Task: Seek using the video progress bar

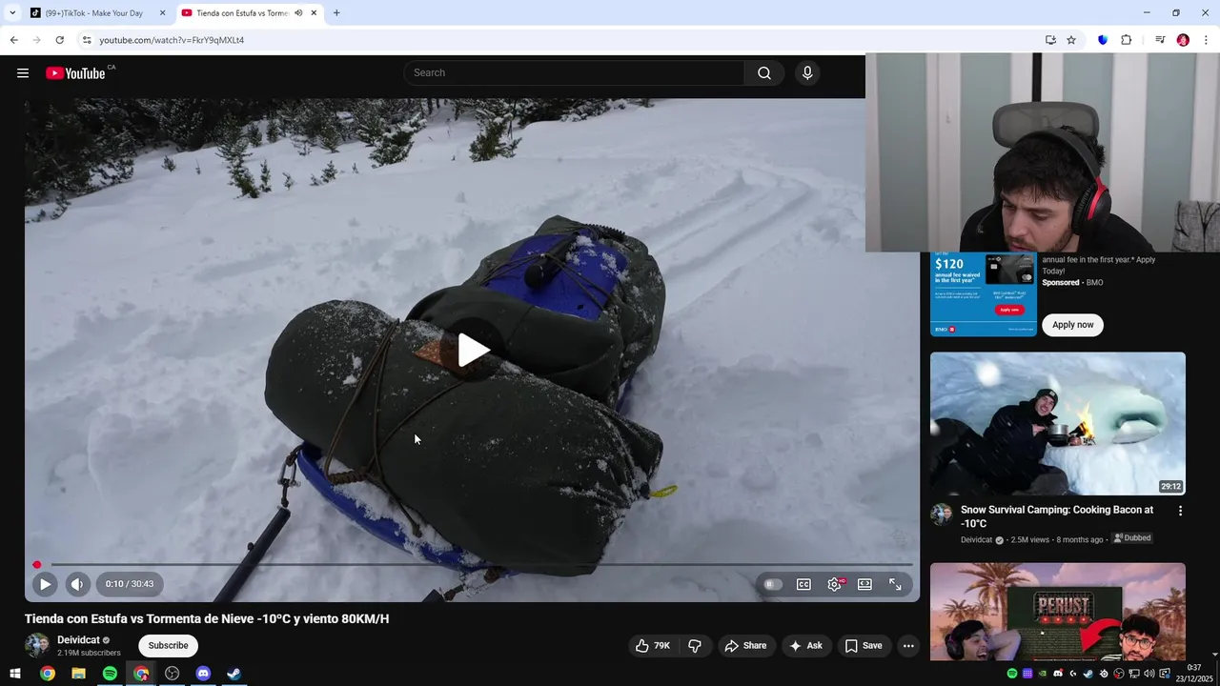Action: click(x=473, y=565)
